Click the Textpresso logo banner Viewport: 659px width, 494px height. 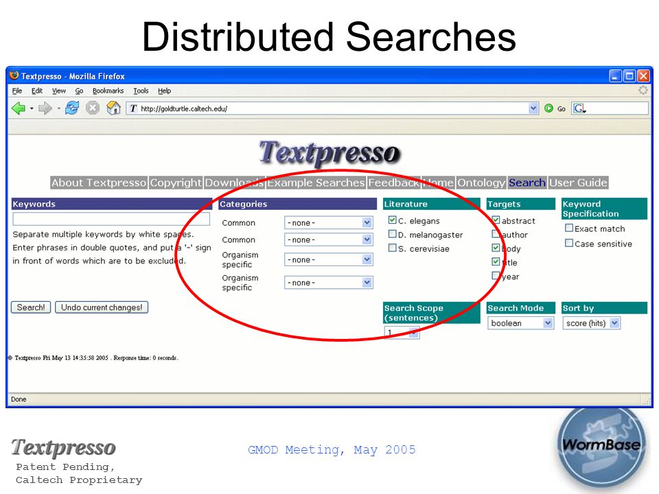(x=329, y=153)
